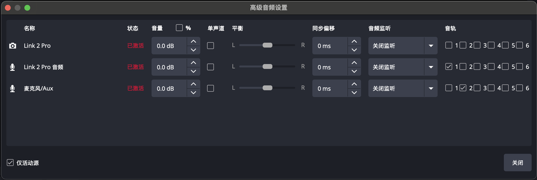Screen dimensions: 537x180
Task: Increase sync offset for Link 2 Pro 音频
Action: tap(354, 63)
